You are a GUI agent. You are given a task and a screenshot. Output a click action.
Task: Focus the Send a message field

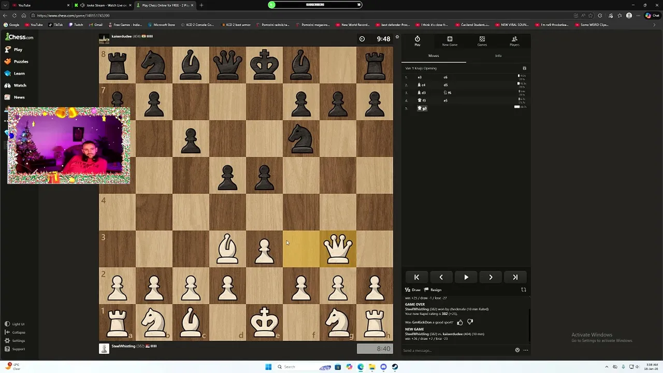point(457,351)
